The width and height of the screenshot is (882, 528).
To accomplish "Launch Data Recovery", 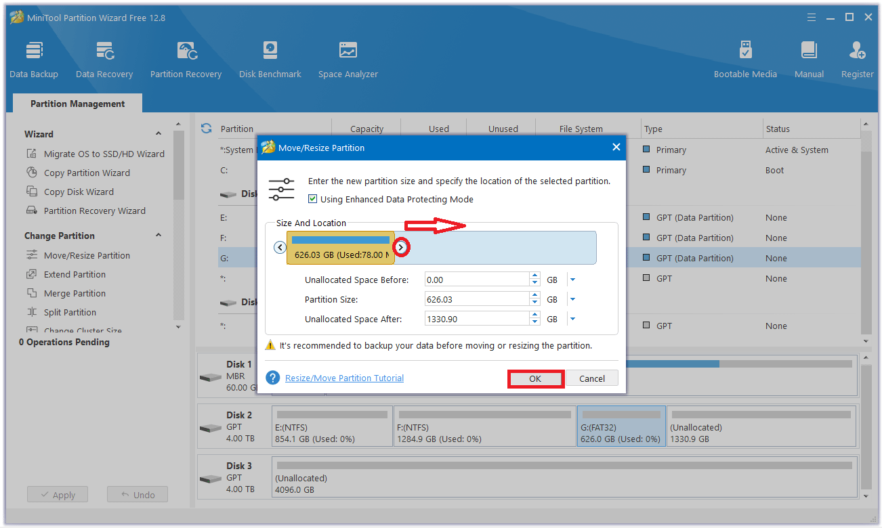I will 104,60.
